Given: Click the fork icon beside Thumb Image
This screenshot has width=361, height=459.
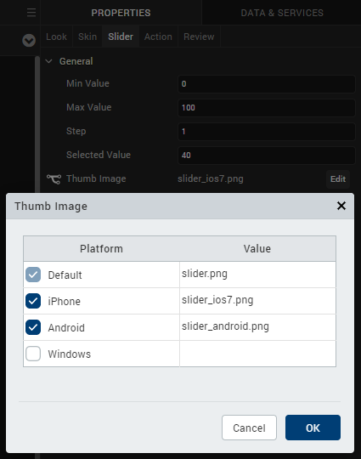Looking at the screenshot, I should [x=54, y=178].
